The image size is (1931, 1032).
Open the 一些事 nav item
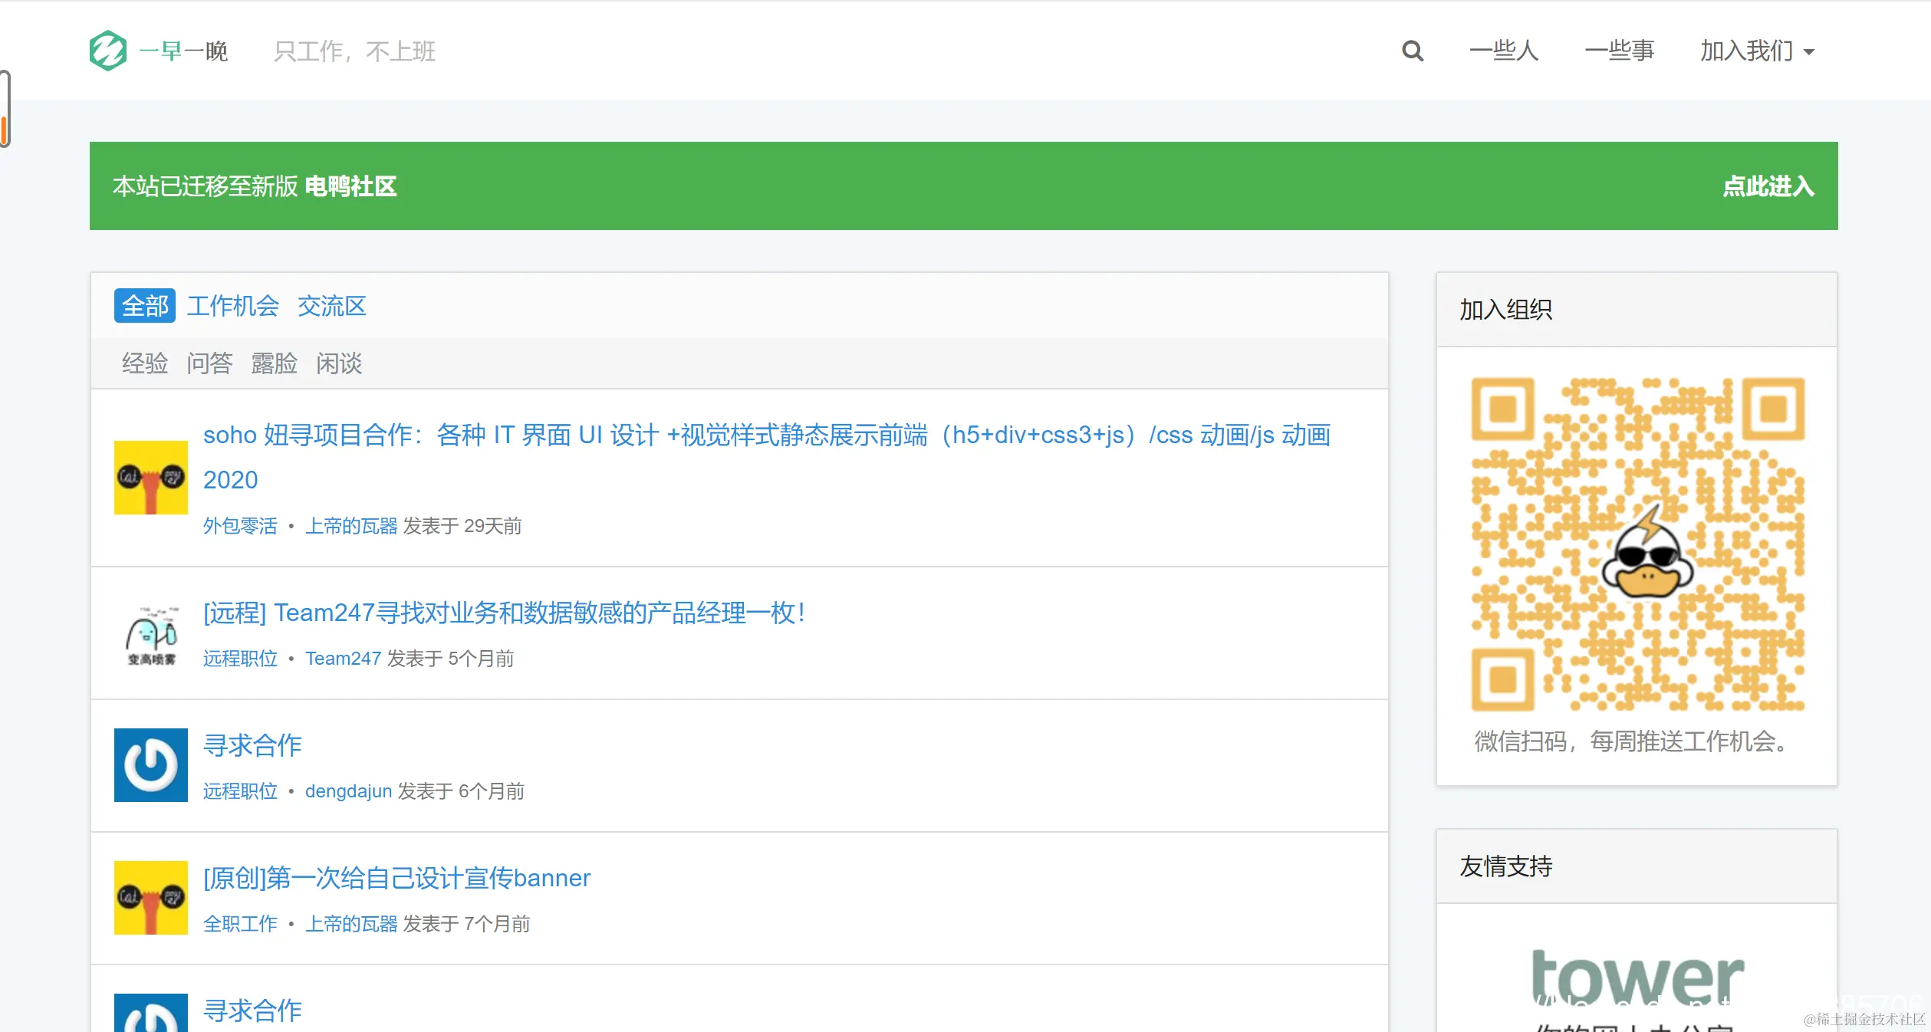[x=1619, y=51]
